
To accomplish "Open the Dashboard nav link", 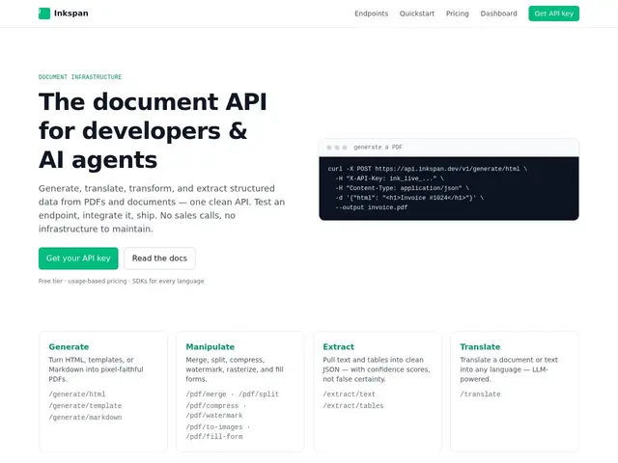I will 498,14.
